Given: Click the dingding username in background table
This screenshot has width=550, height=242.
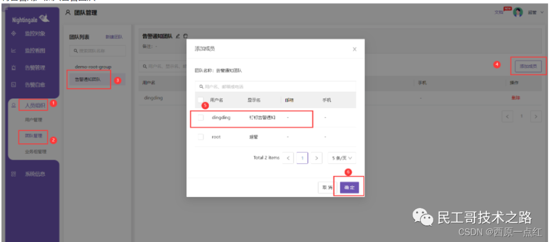Looking at the screenshot, I should (153, 98).
